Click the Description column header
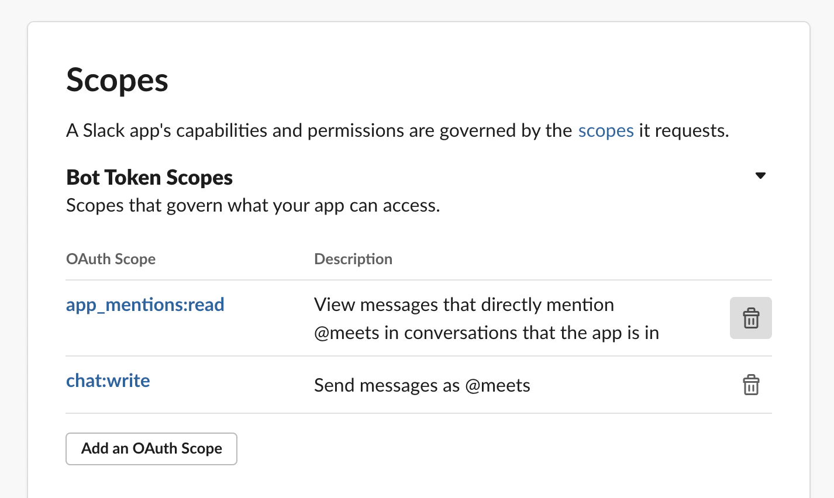 (353, 259)
